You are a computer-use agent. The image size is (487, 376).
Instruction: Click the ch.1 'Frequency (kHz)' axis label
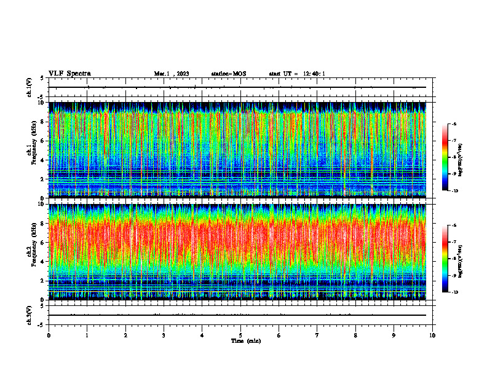(34, 143)
